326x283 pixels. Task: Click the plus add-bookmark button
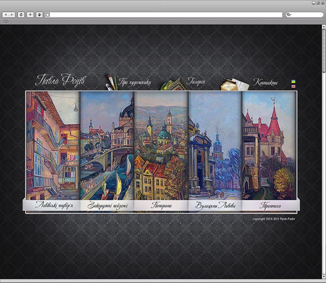pyautogui.click(x=30, y=14)
